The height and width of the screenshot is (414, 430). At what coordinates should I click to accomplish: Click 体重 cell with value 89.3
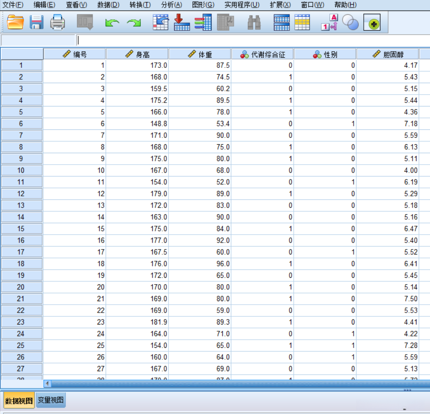click(200, 322)
